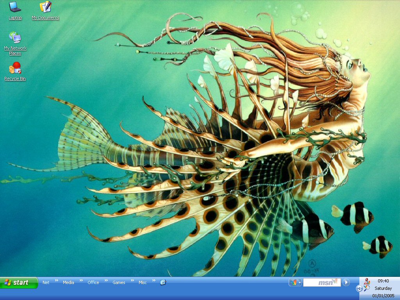Open the Laptop desktop icon
Image resolution: width=400 pixels, height=300 pixels.
(15, 10)
